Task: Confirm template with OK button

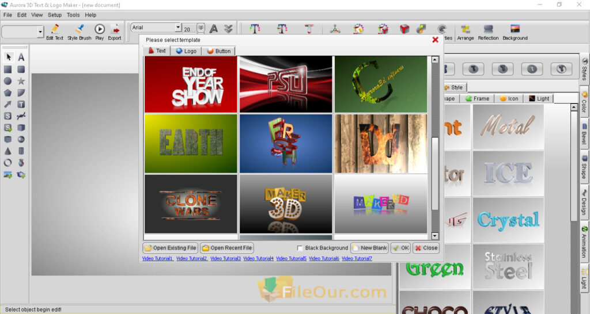Action: tap(401, 248)
